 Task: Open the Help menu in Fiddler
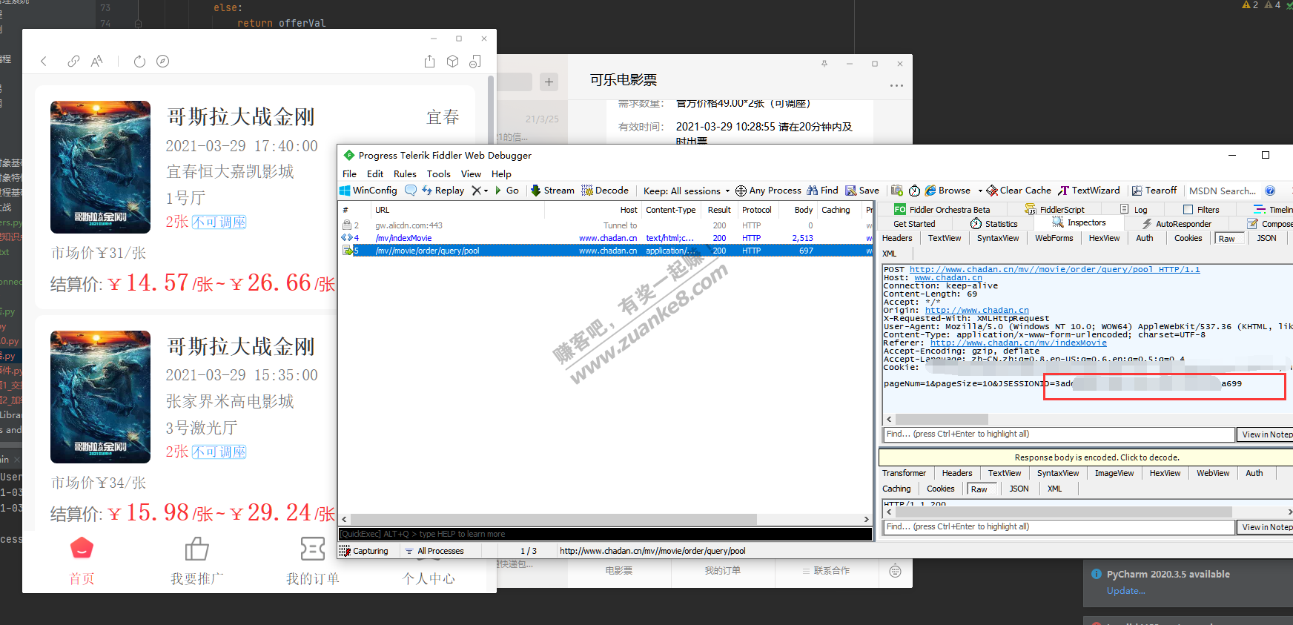click(501, 173)
